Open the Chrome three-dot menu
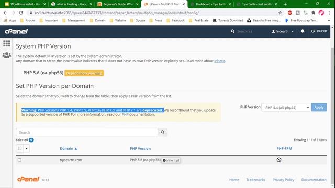 pos(329,13)
